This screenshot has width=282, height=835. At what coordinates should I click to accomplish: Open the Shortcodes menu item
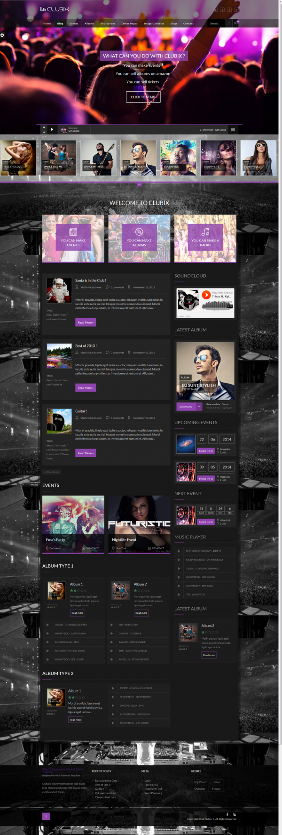pyautogui.click(x=108, y=23)
